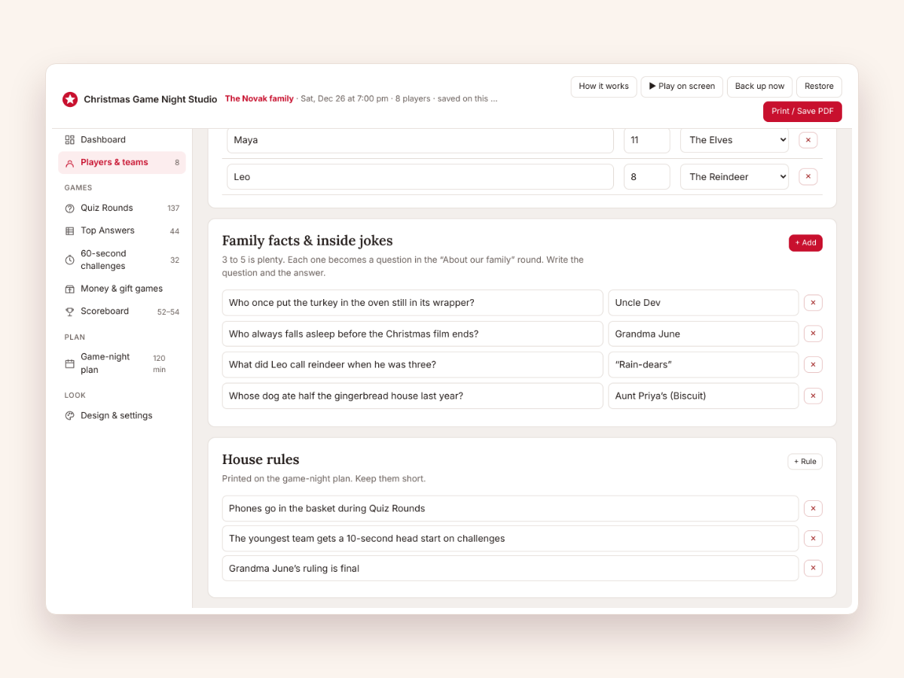Add a house rule with + Rule
The image size is (904, 678).
pos(805,462)
